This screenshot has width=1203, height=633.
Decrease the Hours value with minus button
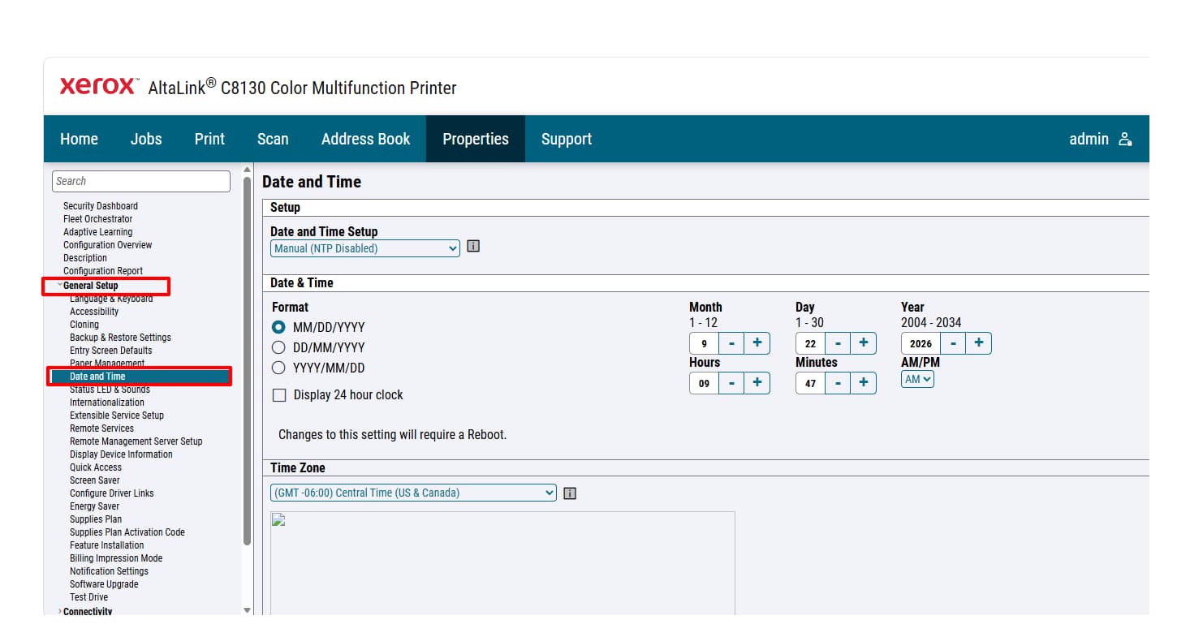[x=731, y=383]
